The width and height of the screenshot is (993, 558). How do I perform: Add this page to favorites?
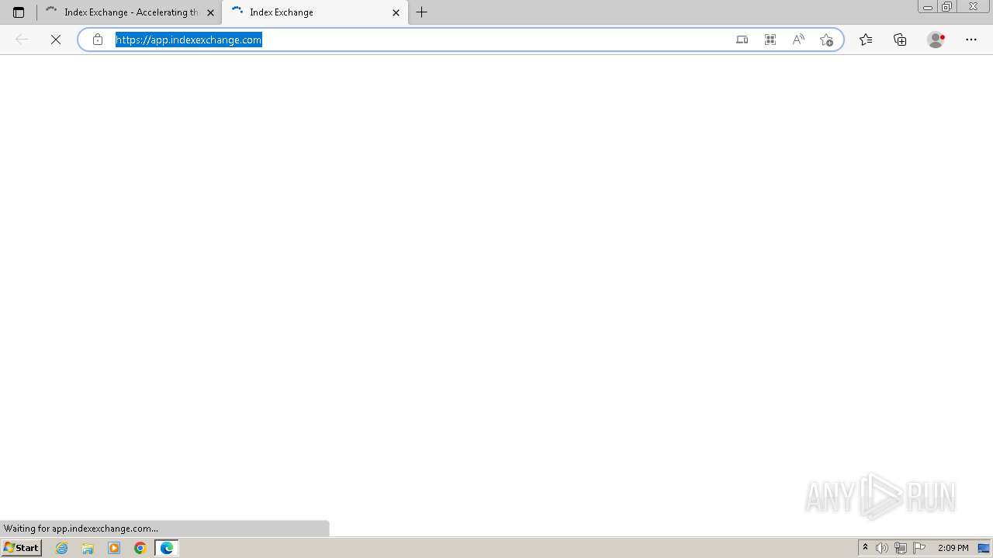point(826,40)
